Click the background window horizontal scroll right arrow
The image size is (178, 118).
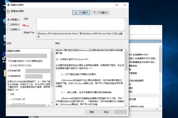pyautogui.click(x=157, y=109)
